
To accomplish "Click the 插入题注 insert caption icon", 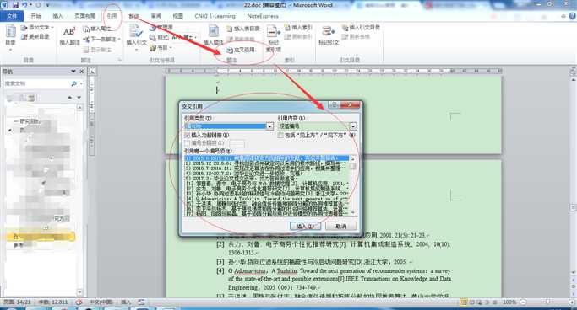I will 214,31.
